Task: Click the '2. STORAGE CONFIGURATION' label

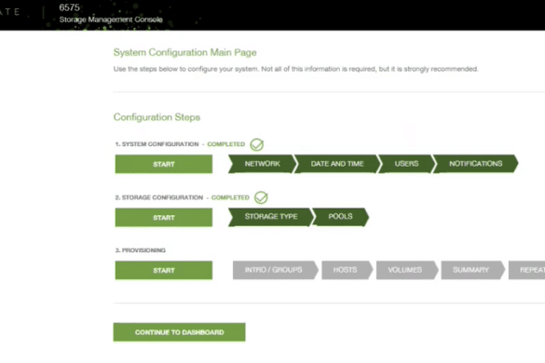Action: [159, 197]
